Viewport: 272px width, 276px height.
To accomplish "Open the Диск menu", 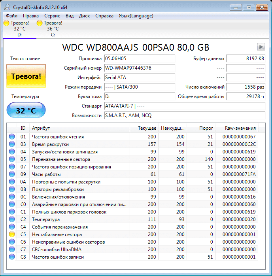I will coord(84,16).
